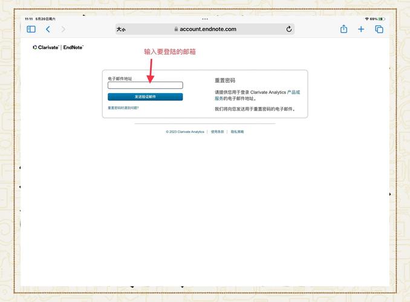
Task: Open the share sheet icon
Action: (x=344, y=29)
